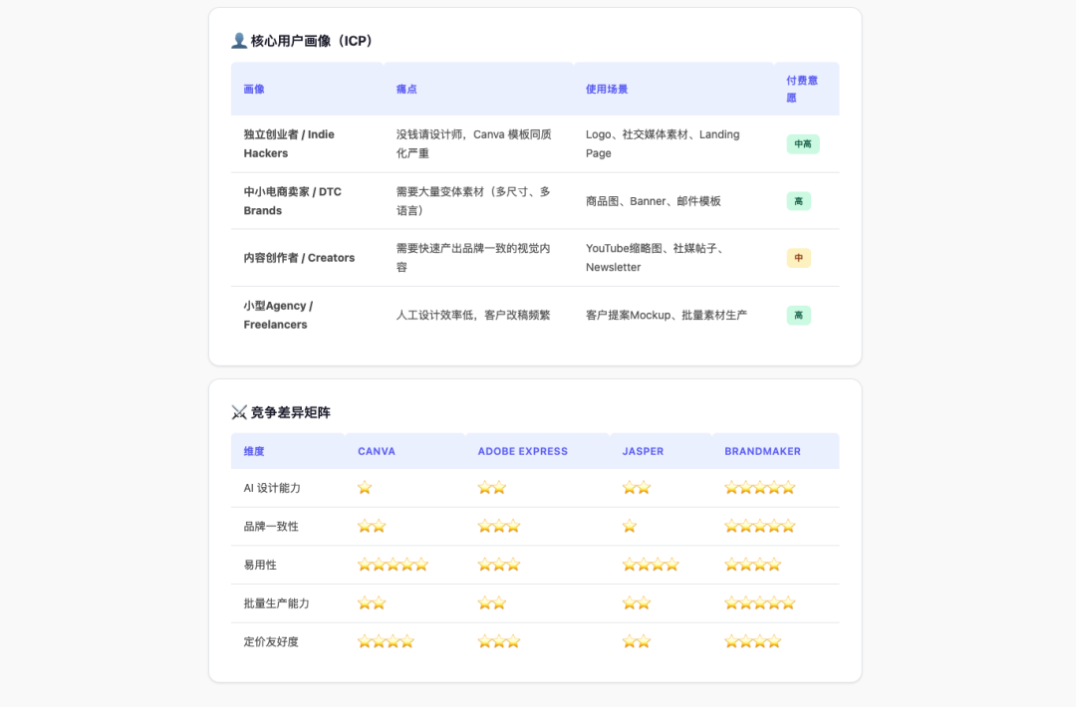
Task: Click BrandMaker's stars for 易用性
Action: coord(753,565)
